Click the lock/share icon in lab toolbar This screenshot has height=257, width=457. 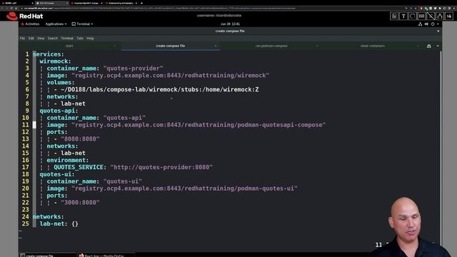(x=440, y=16)
